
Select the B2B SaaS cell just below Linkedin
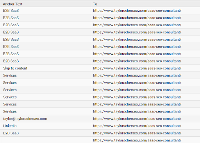coord(47,133)
